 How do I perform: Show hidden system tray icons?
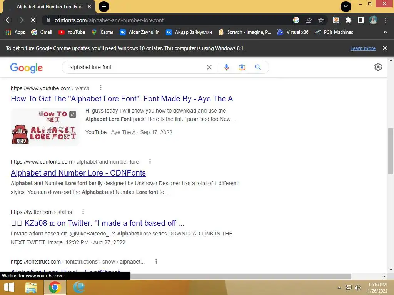(339, 288)
